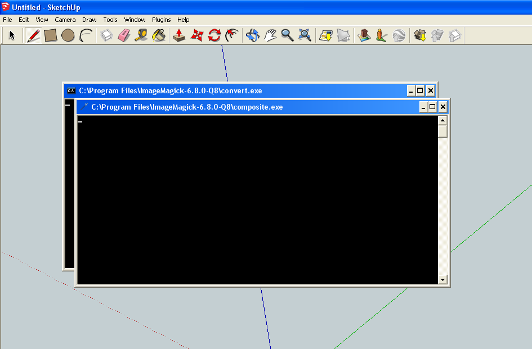Click composite.exe scrollbar down arrow
Image resolution: width=532 pixels, height=349 pixels.
tap(442, 279)
